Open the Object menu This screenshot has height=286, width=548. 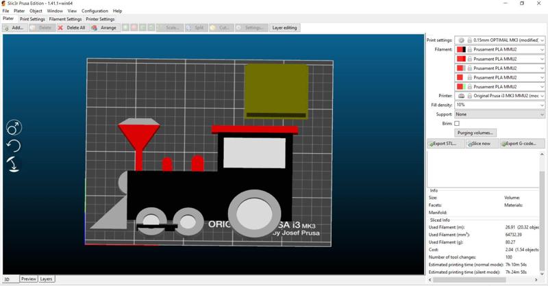[36, 11]
